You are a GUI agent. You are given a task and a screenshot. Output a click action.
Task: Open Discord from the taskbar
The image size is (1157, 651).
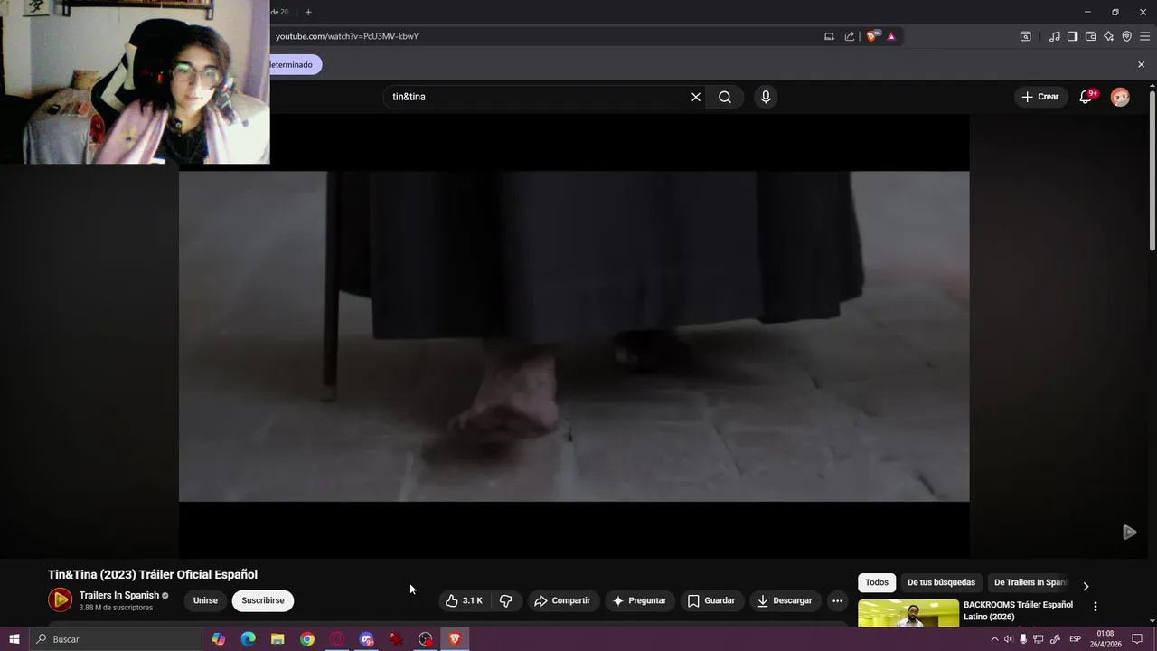tap(367, 639)
